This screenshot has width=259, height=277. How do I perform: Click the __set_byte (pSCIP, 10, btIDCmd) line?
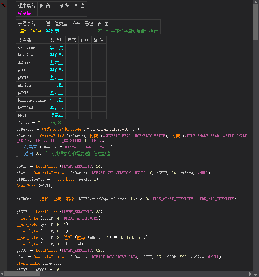pos(50,244)
